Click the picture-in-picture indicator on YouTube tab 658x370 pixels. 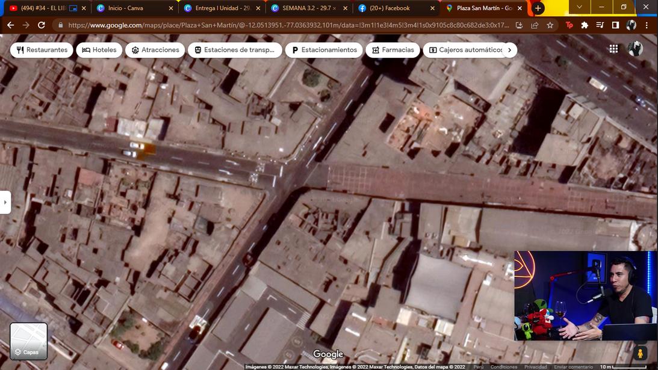pyautogui.click(x=73, y=8)
